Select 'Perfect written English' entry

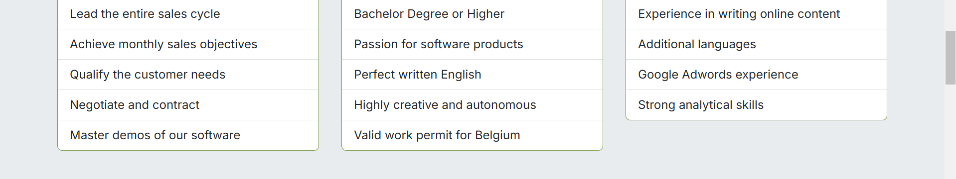(472, 75)
